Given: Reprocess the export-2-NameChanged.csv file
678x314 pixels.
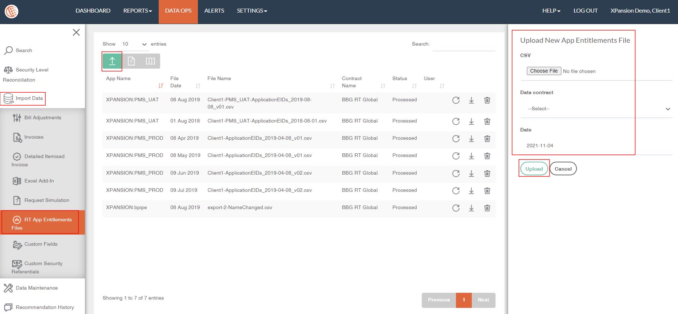Looking at the screenshot, I should click(456, 208).
